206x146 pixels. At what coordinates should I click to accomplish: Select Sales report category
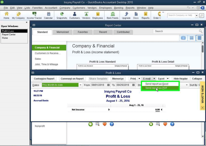point(38,59)
